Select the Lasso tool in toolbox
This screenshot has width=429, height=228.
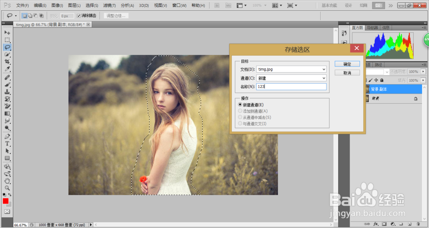click(x=7, y=47)
